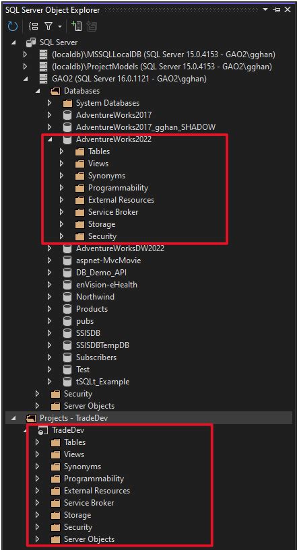Select the enVision-eHealth database
This screenshot has height=550, width=297.
tap(106, 285)
